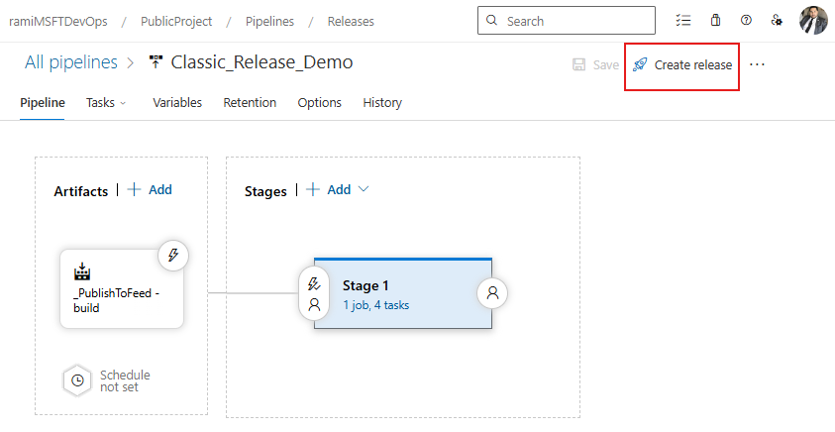Viewport: 835px width, 432px height.
Task: Switch to the Retention tab
Action: tap(250, 103)
